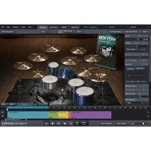The width and height of the screenshot is (151, 151).
Task: Toggle loop playback in the transport
Action: 47,124
